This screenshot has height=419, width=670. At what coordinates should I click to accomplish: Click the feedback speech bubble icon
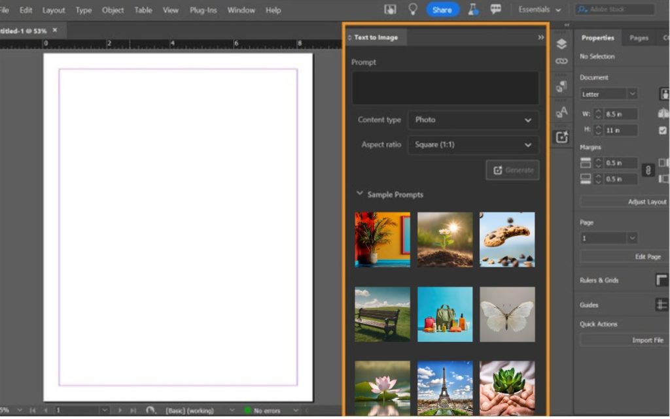[497, 9]
